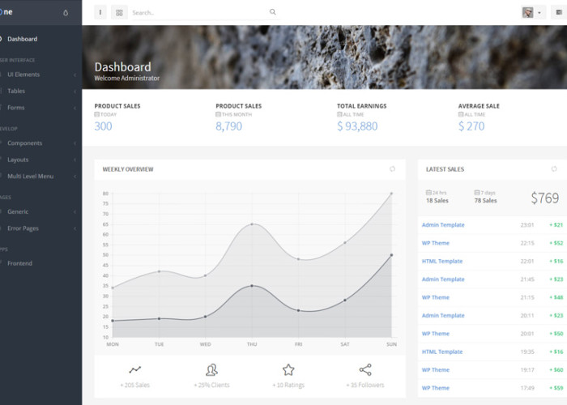Image resolution: width=567 pixels, height=405 pixels.
Task: Click the followers share icon
Action: [365, 369]
